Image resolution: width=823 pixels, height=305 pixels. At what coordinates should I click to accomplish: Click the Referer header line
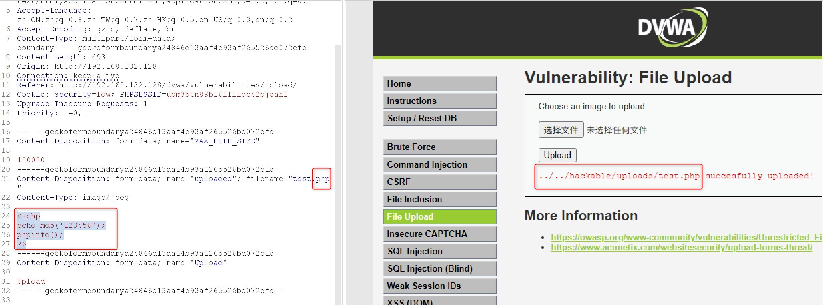coord(157,85)
